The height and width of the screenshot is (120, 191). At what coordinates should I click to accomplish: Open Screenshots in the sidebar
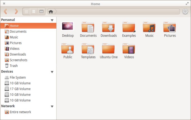pyautogui.click(x=28, y=60)
